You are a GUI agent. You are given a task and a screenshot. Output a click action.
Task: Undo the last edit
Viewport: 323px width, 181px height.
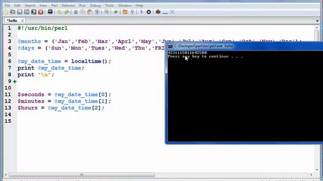[x=60, y=12]
